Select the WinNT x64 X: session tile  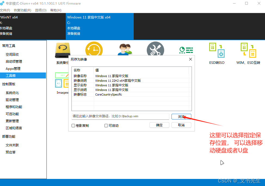coord(33,26)
